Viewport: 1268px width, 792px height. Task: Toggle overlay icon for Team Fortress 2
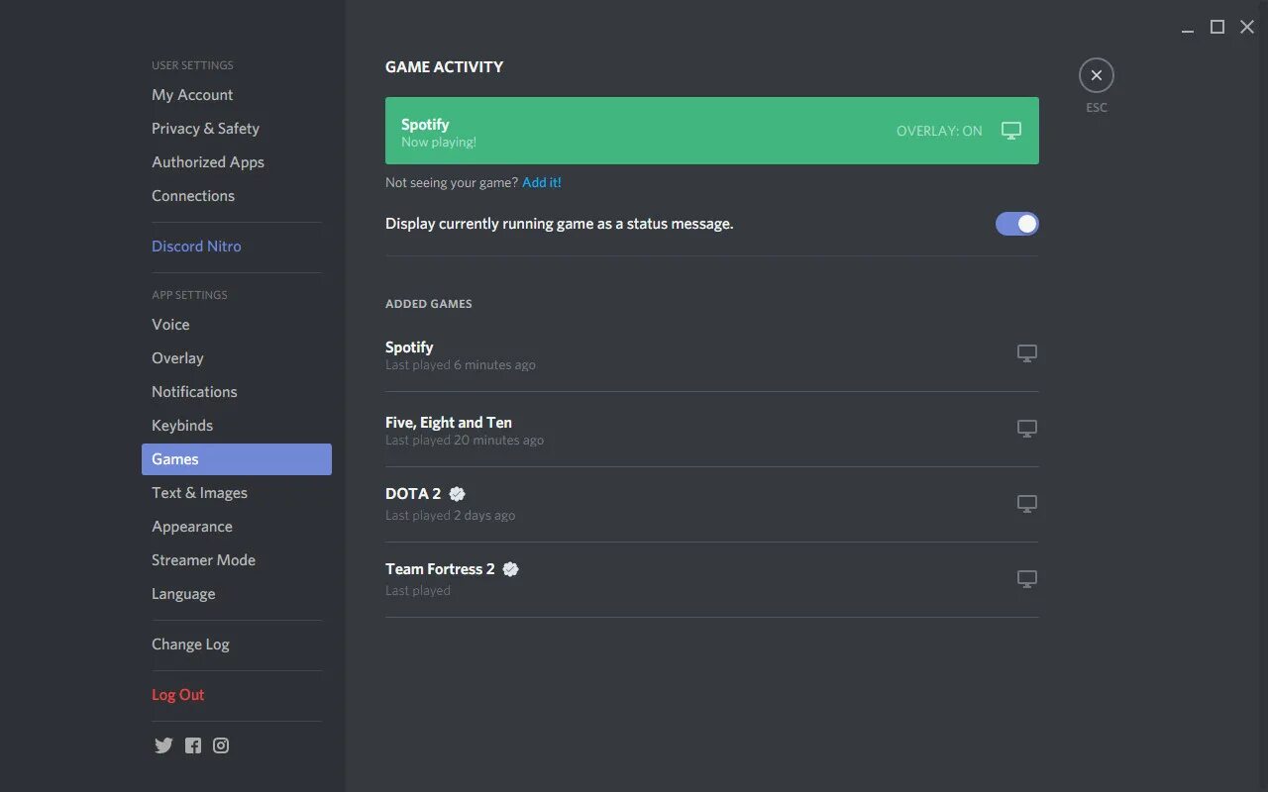point(1027,579)
